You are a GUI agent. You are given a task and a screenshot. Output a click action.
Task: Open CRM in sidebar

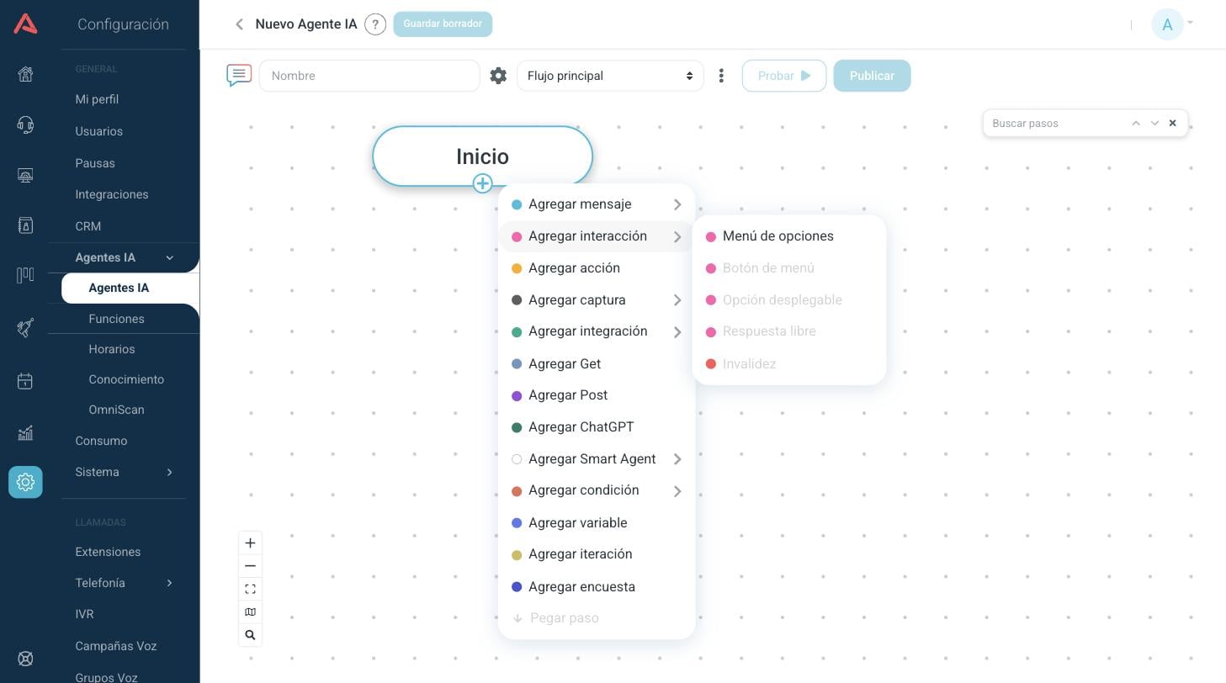click(88, 226)
